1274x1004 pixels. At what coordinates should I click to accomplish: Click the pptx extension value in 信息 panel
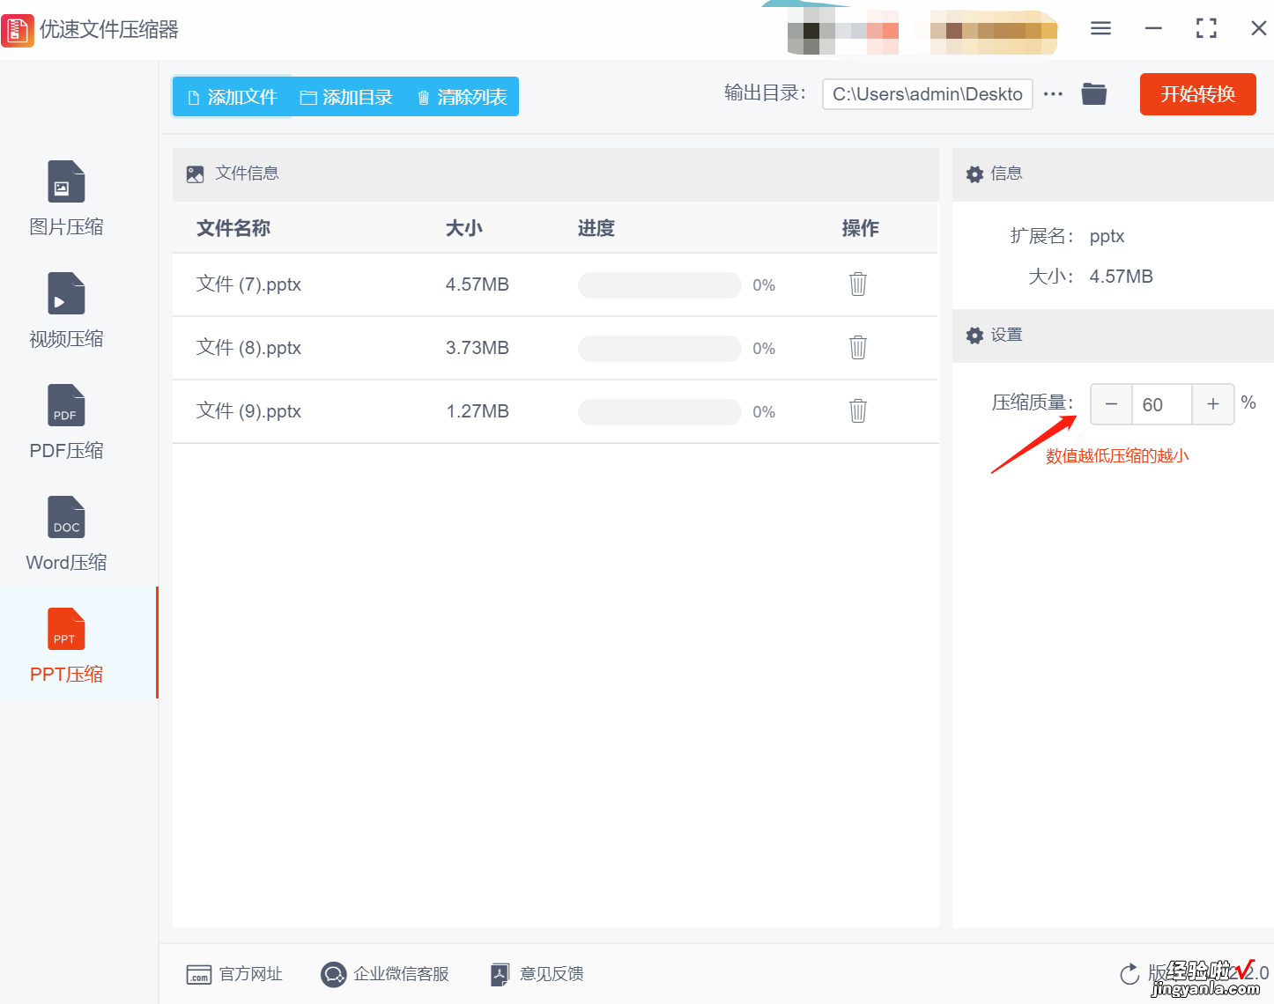(x=1107, y=236)
